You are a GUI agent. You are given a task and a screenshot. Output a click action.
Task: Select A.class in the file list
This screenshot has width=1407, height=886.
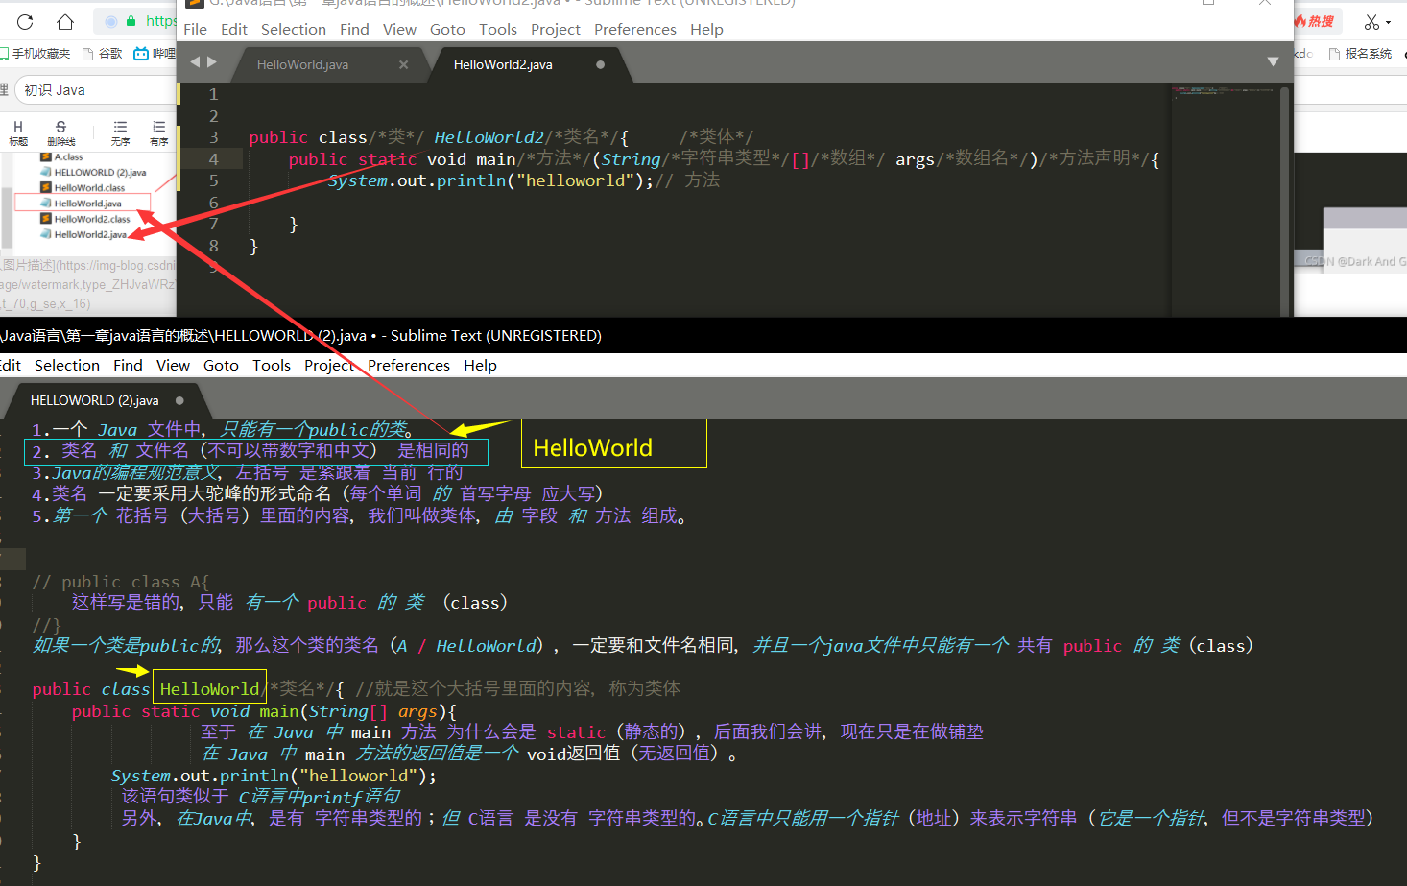62,156
